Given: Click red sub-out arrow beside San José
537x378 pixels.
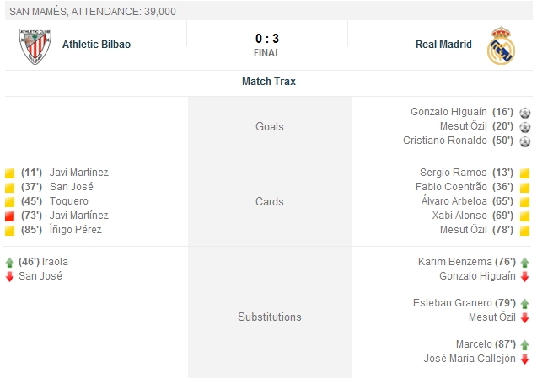Looking at the screenshot, I should 10,276.
